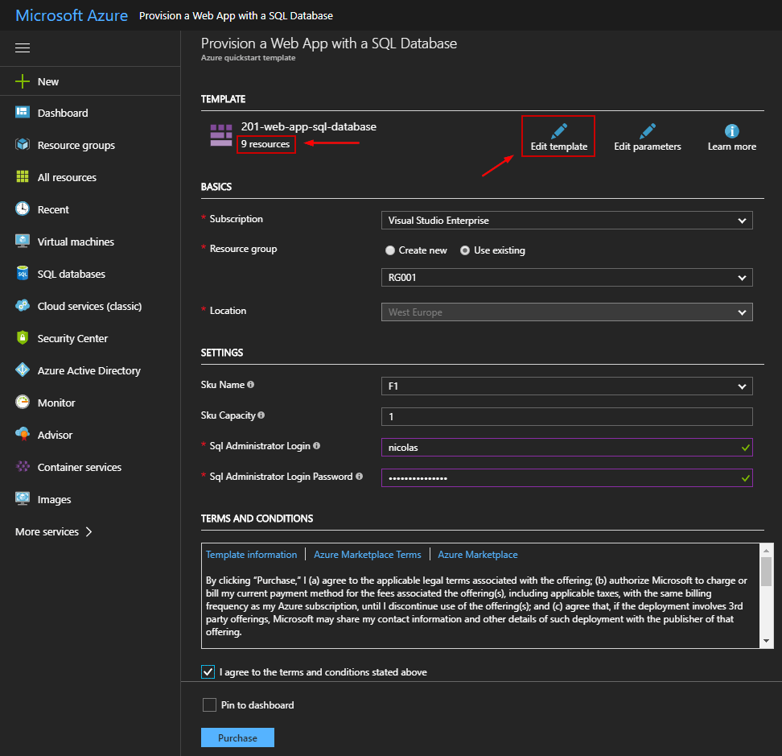Click the Virtual machines menu label
Viewport: 782px width, 756px height.
76,242
